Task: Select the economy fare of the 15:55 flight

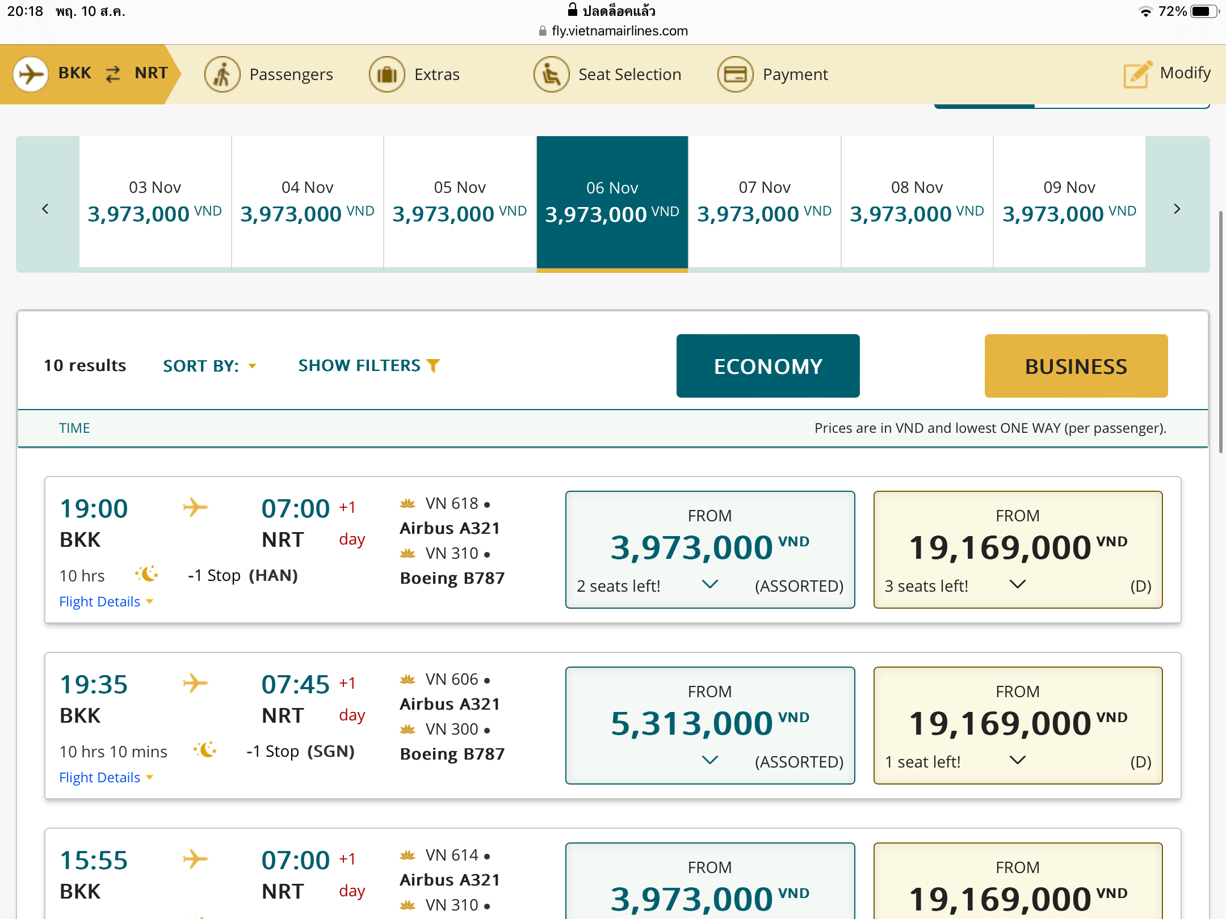Action: pyautogui.click(x=710, y=881)
